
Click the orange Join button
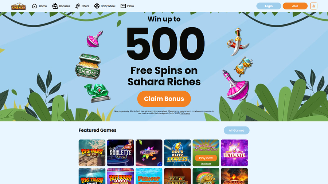tap(295, 6)
